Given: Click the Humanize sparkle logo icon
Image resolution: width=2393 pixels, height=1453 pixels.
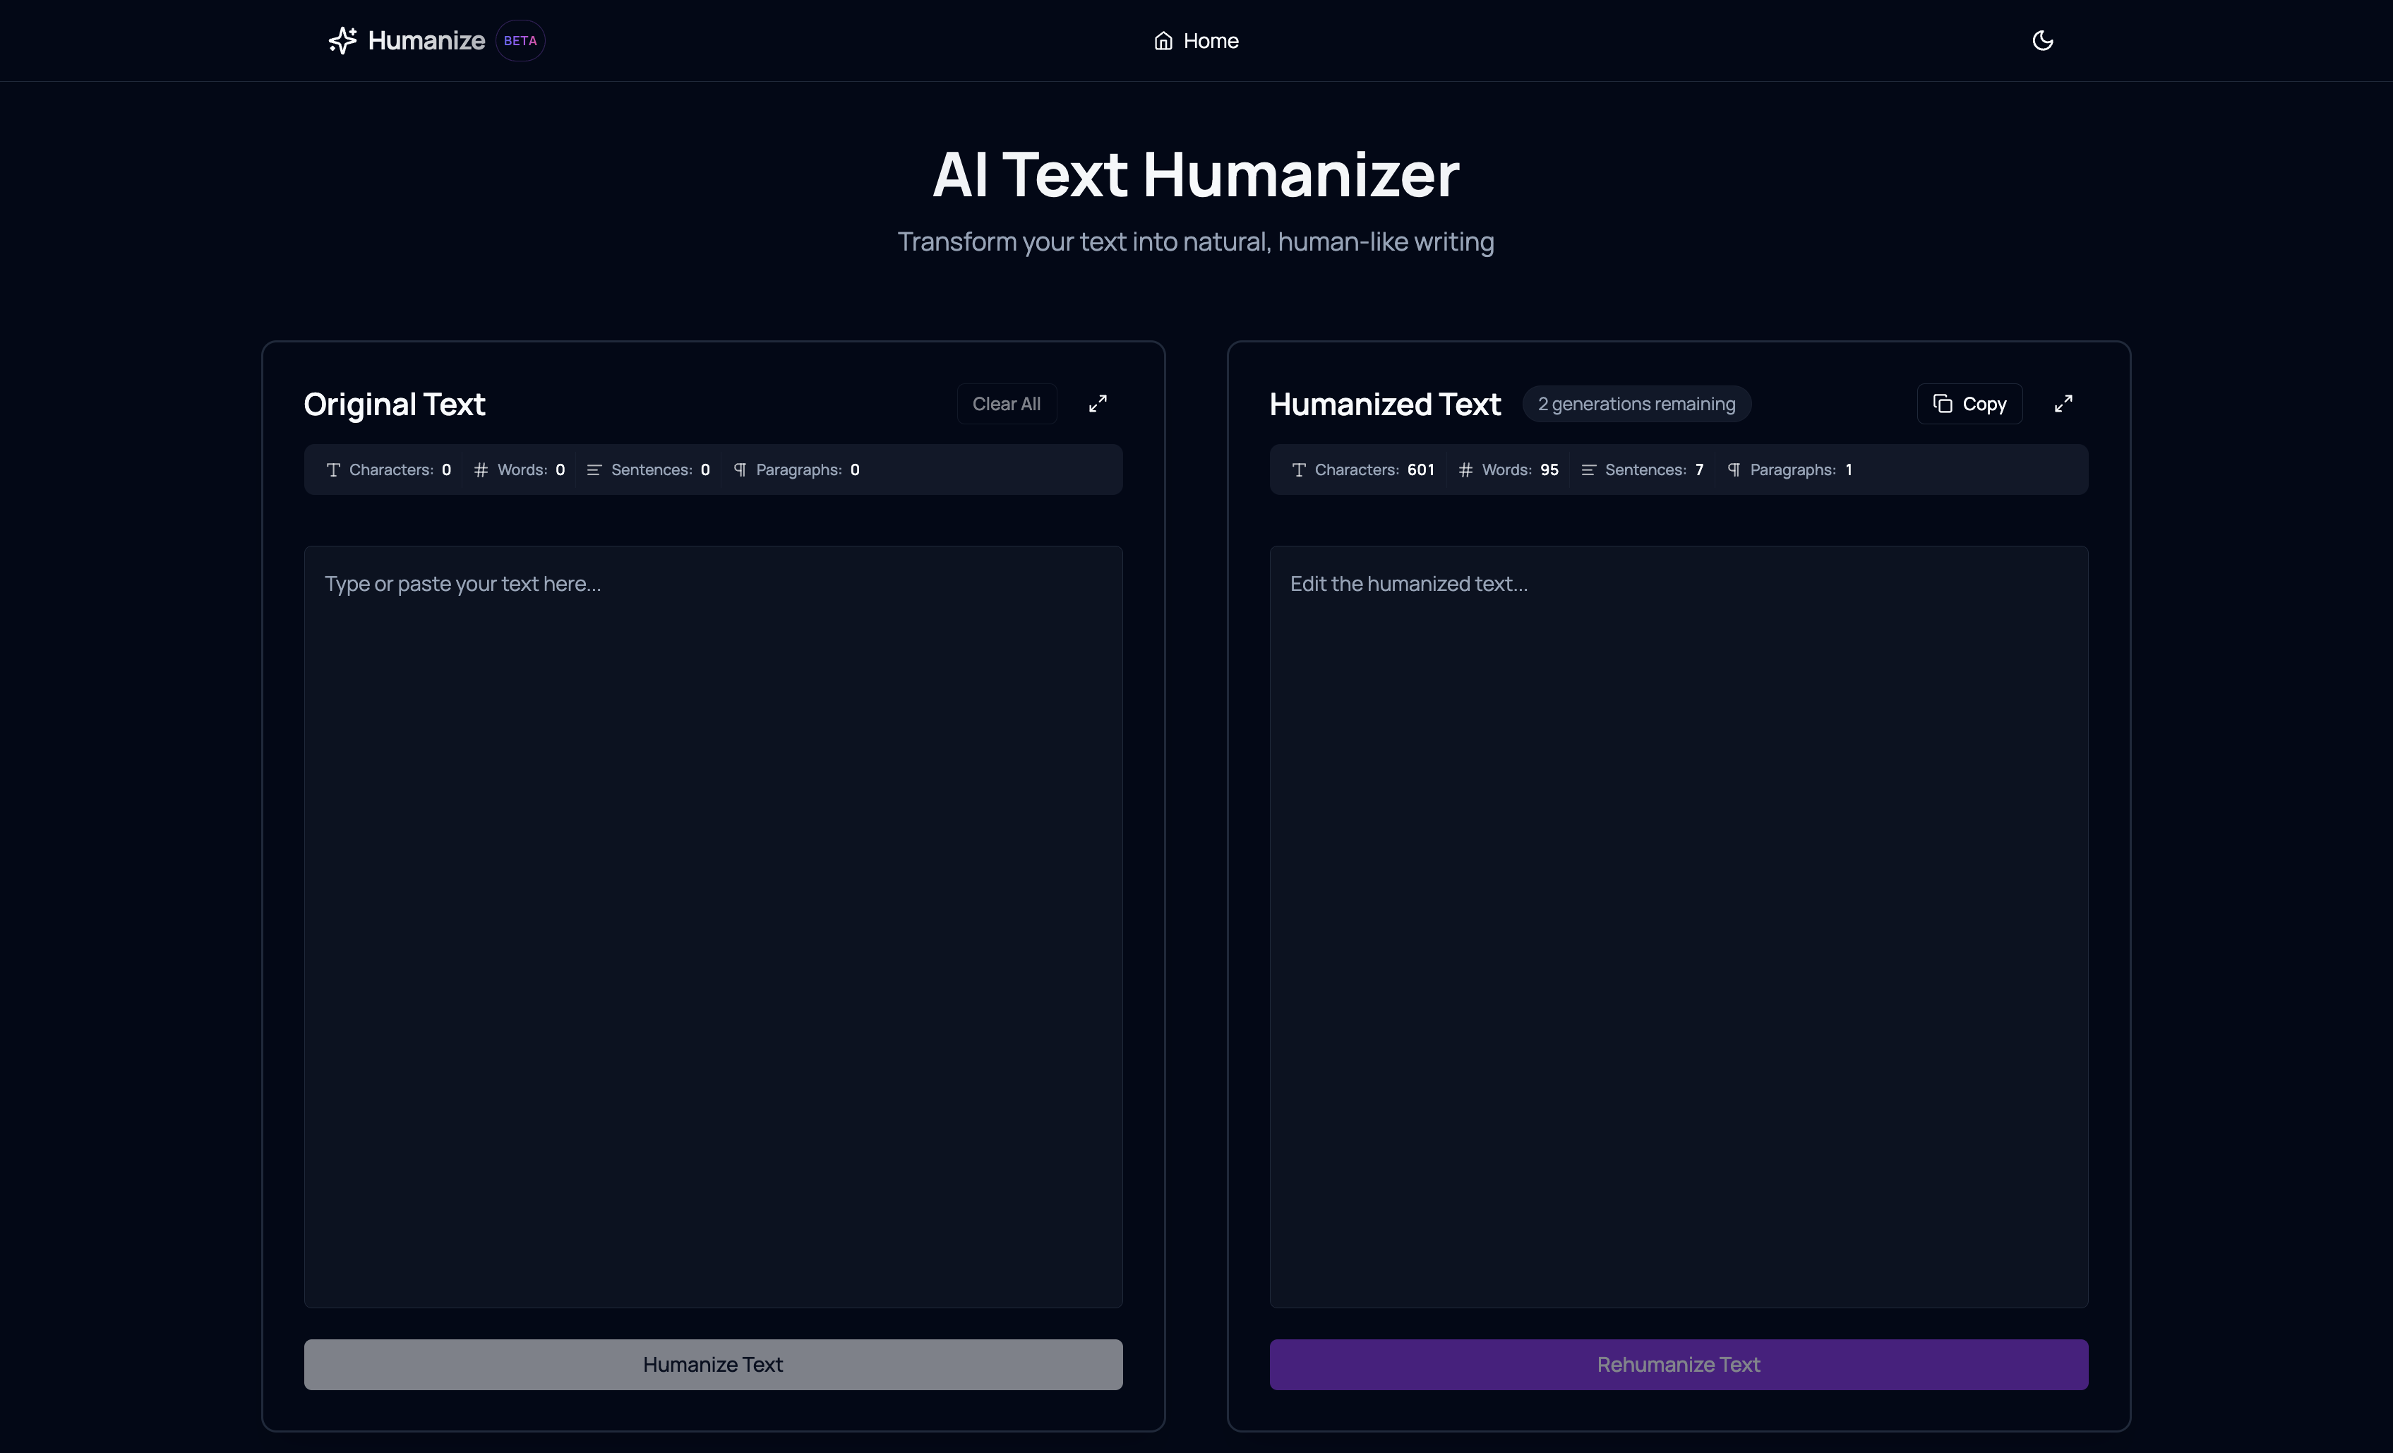Looking at the screenshot, I should (x=342, y=40).
